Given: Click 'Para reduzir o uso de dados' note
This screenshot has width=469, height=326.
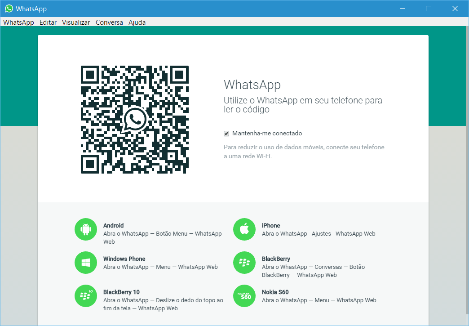Looking at the screenshot, I should [304, 152].
